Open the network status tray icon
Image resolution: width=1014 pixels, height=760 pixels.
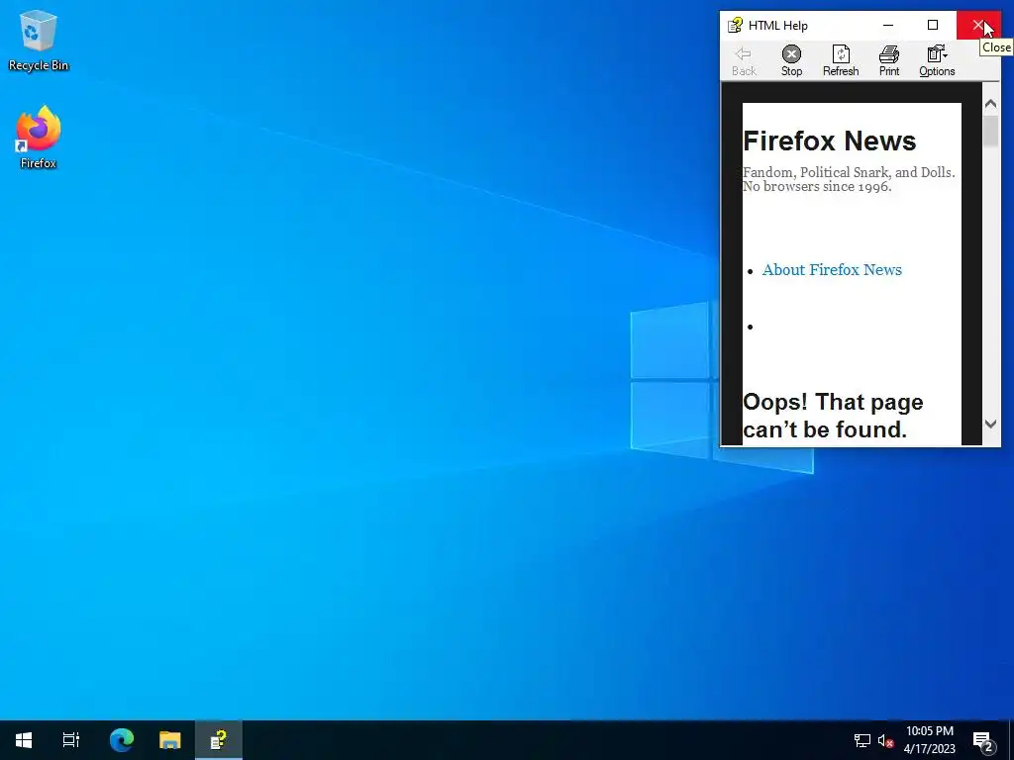pos(862,740)
